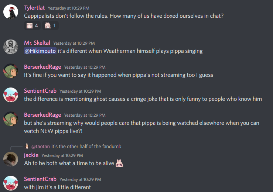Click the Tylertlat username
This screenshot has height=192, width=273.
[34, 8]
